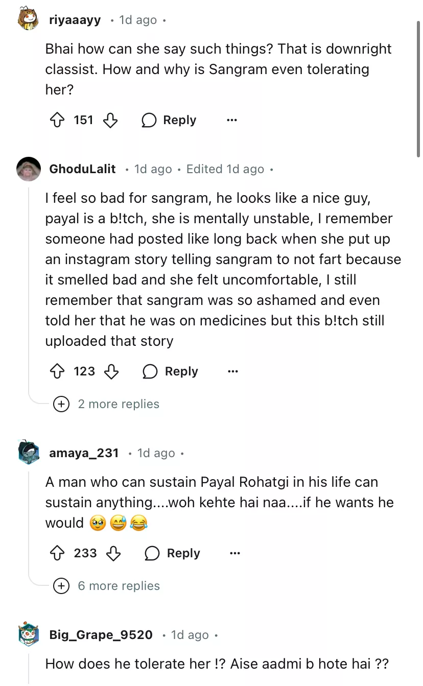Click Big_Grape_9520's avatar icon

point(29,635)
